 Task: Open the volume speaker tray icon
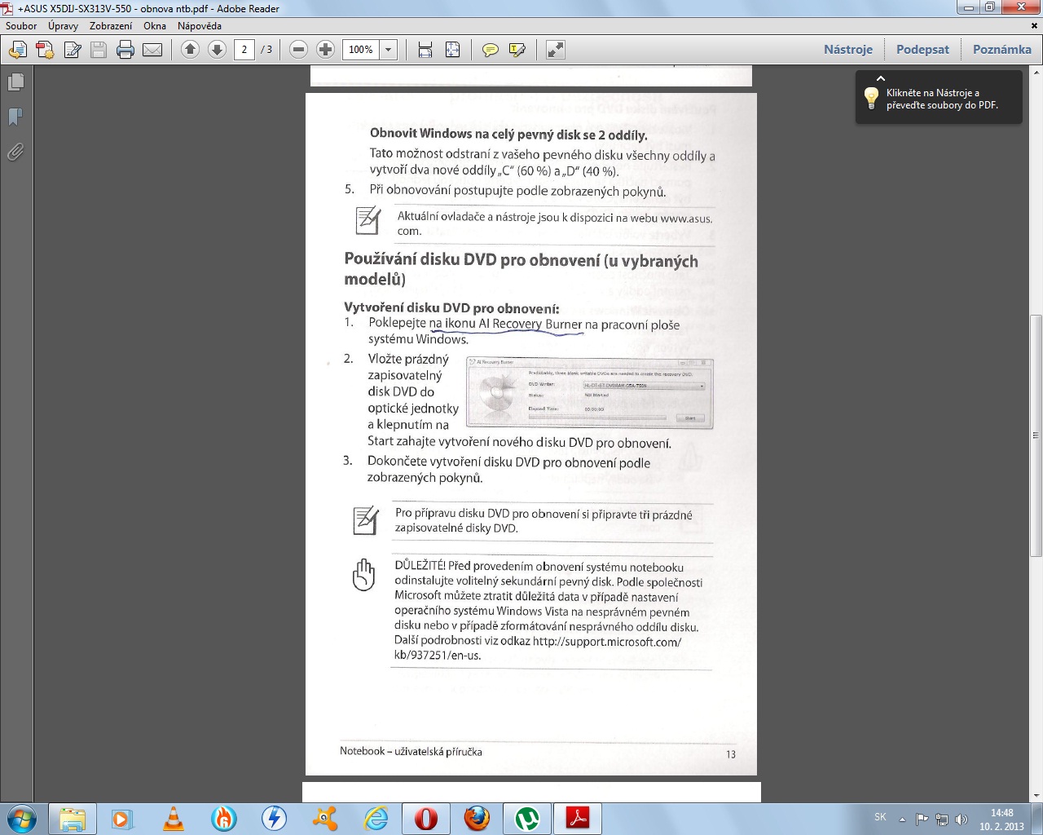tap(962, 819)
